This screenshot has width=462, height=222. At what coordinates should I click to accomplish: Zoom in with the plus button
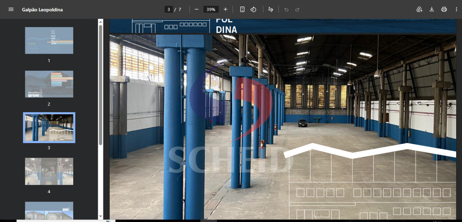coord(226,9)
